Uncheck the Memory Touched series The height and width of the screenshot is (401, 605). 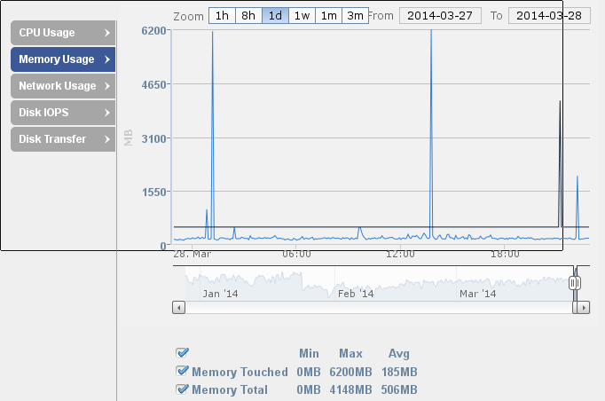pyautogui.click(x=182, y=372)
